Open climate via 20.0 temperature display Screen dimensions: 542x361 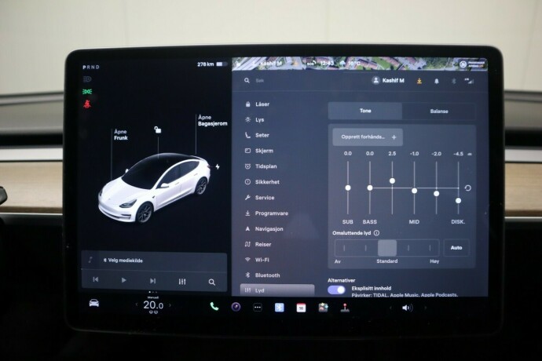pyautogui.click(x=153, y=305)
